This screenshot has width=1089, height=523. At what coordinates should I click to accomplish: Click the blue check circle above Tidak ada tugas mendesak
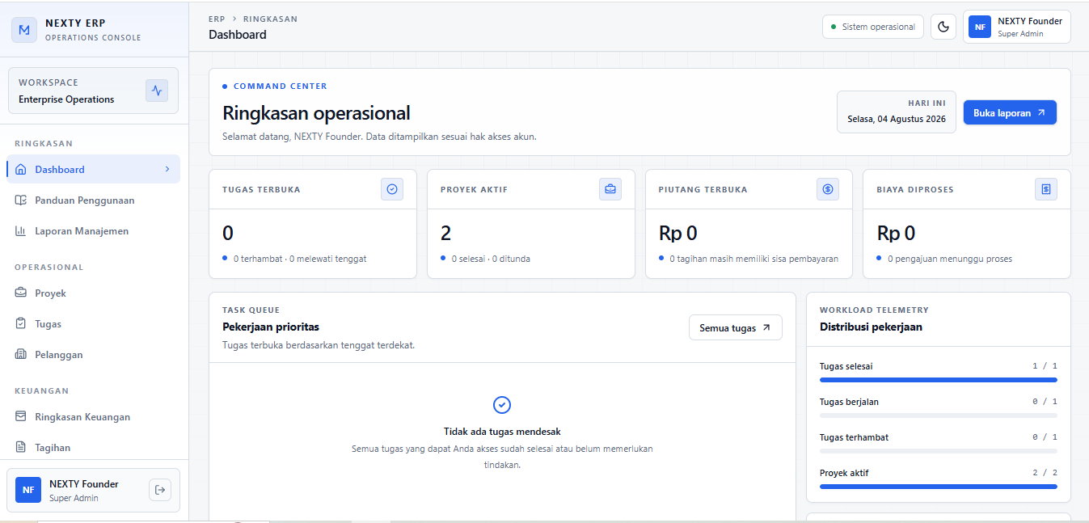pos(502,405)
